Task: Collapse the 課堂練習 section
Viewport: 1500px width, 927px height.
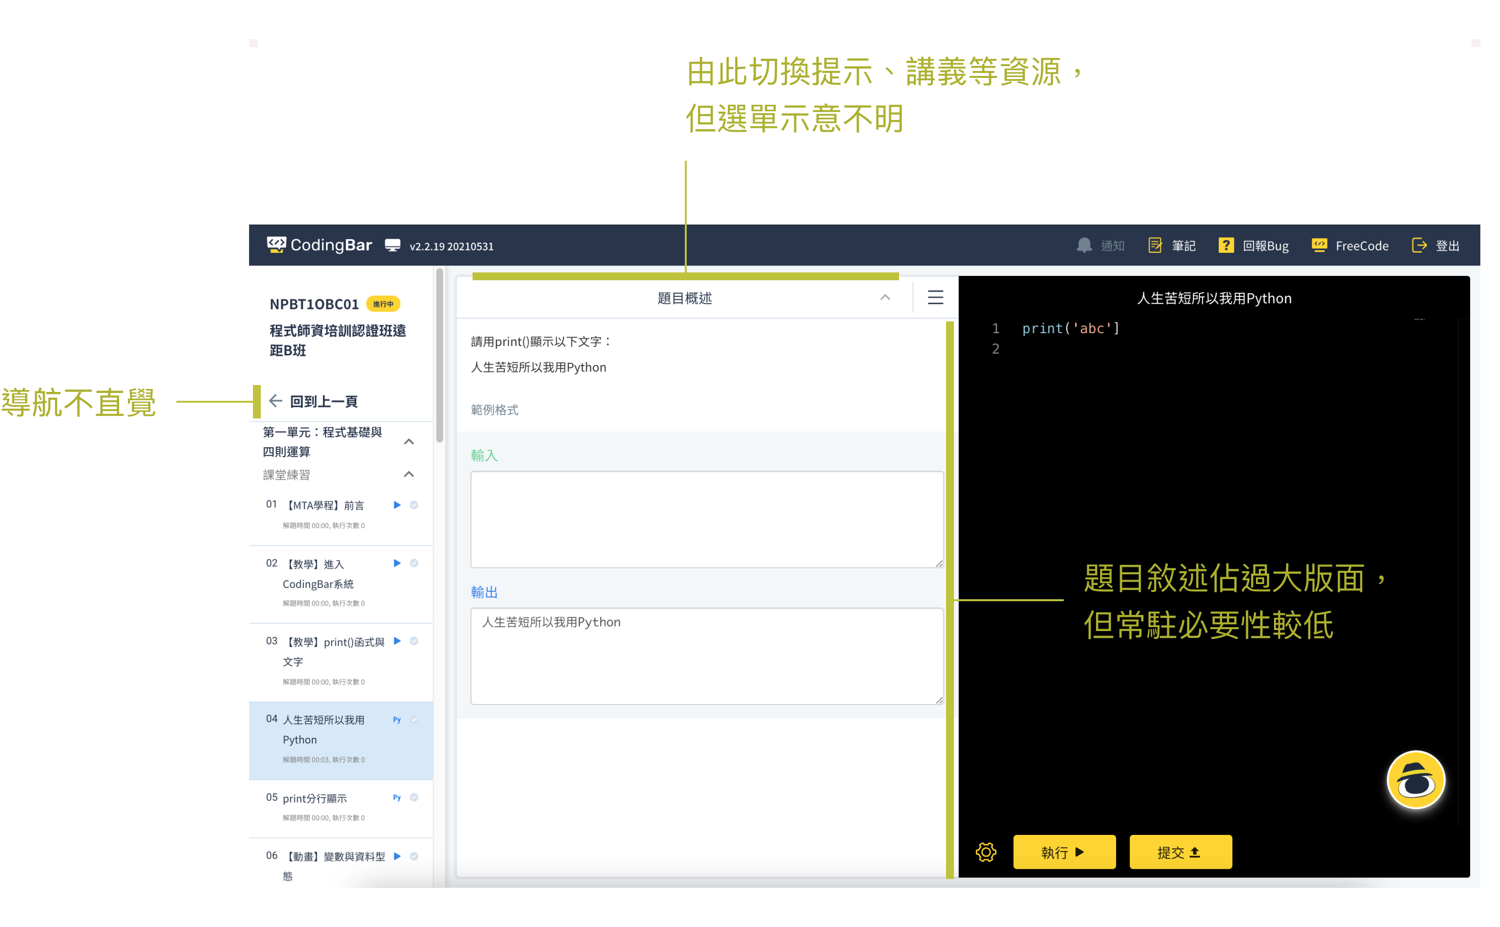Action: pos(409,474)
